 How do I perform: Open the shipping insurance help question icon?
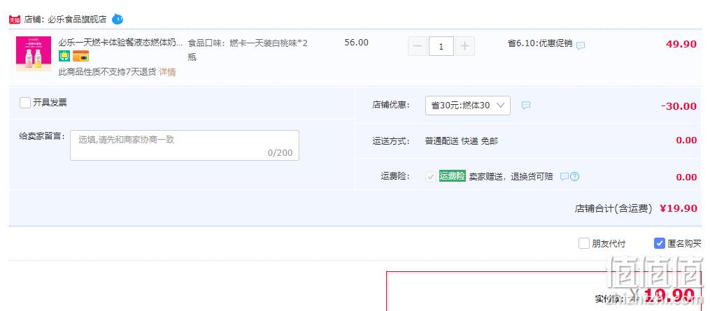pyautogui.click(x=574, y=177)
